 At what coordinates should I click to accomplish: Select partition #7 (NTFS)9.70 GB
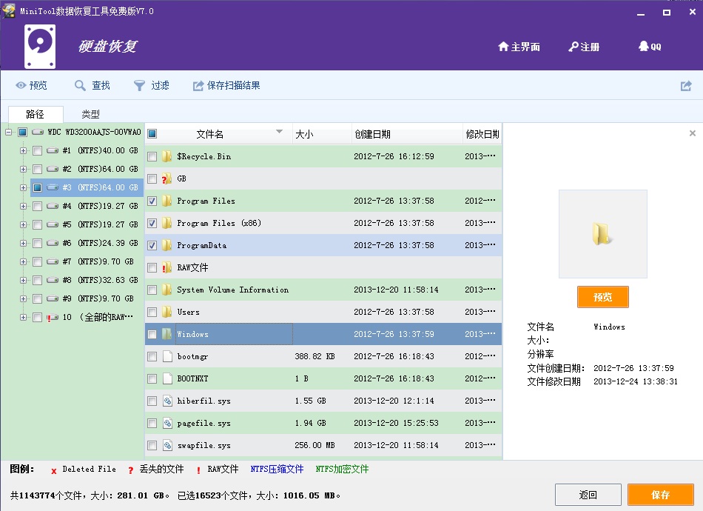point(98,261)
